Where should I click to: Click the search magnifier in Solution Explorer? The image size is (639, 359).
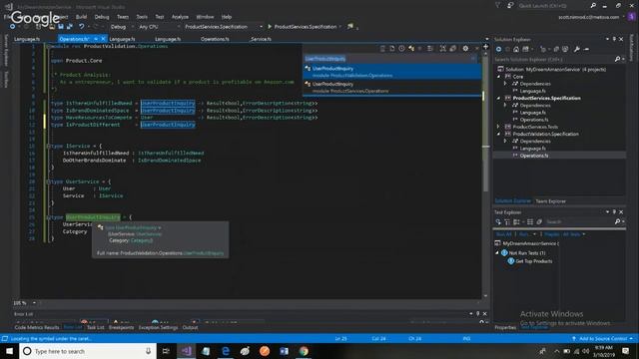coord(617,60)
